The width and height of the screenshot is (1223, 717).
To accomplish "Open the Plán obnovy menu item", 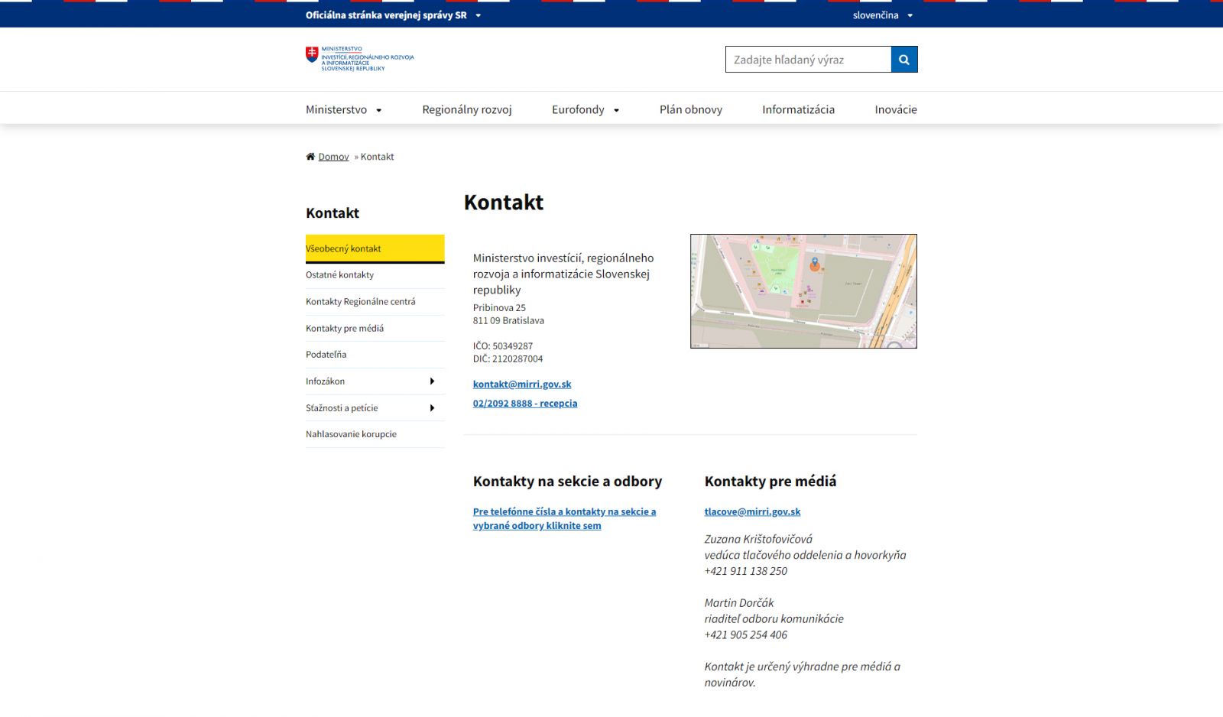I will tap(690, 109).
